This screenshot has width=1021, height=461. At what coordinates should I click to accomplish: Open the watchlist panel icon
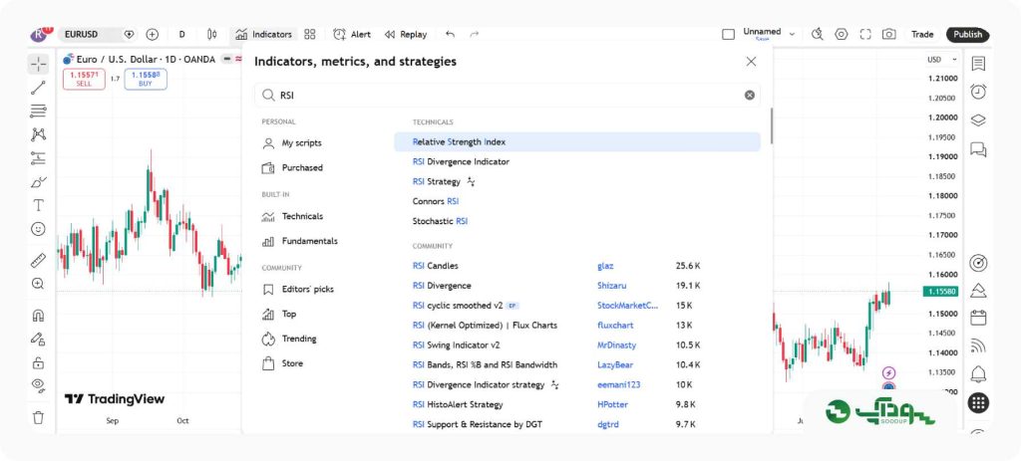coord(978,64)
